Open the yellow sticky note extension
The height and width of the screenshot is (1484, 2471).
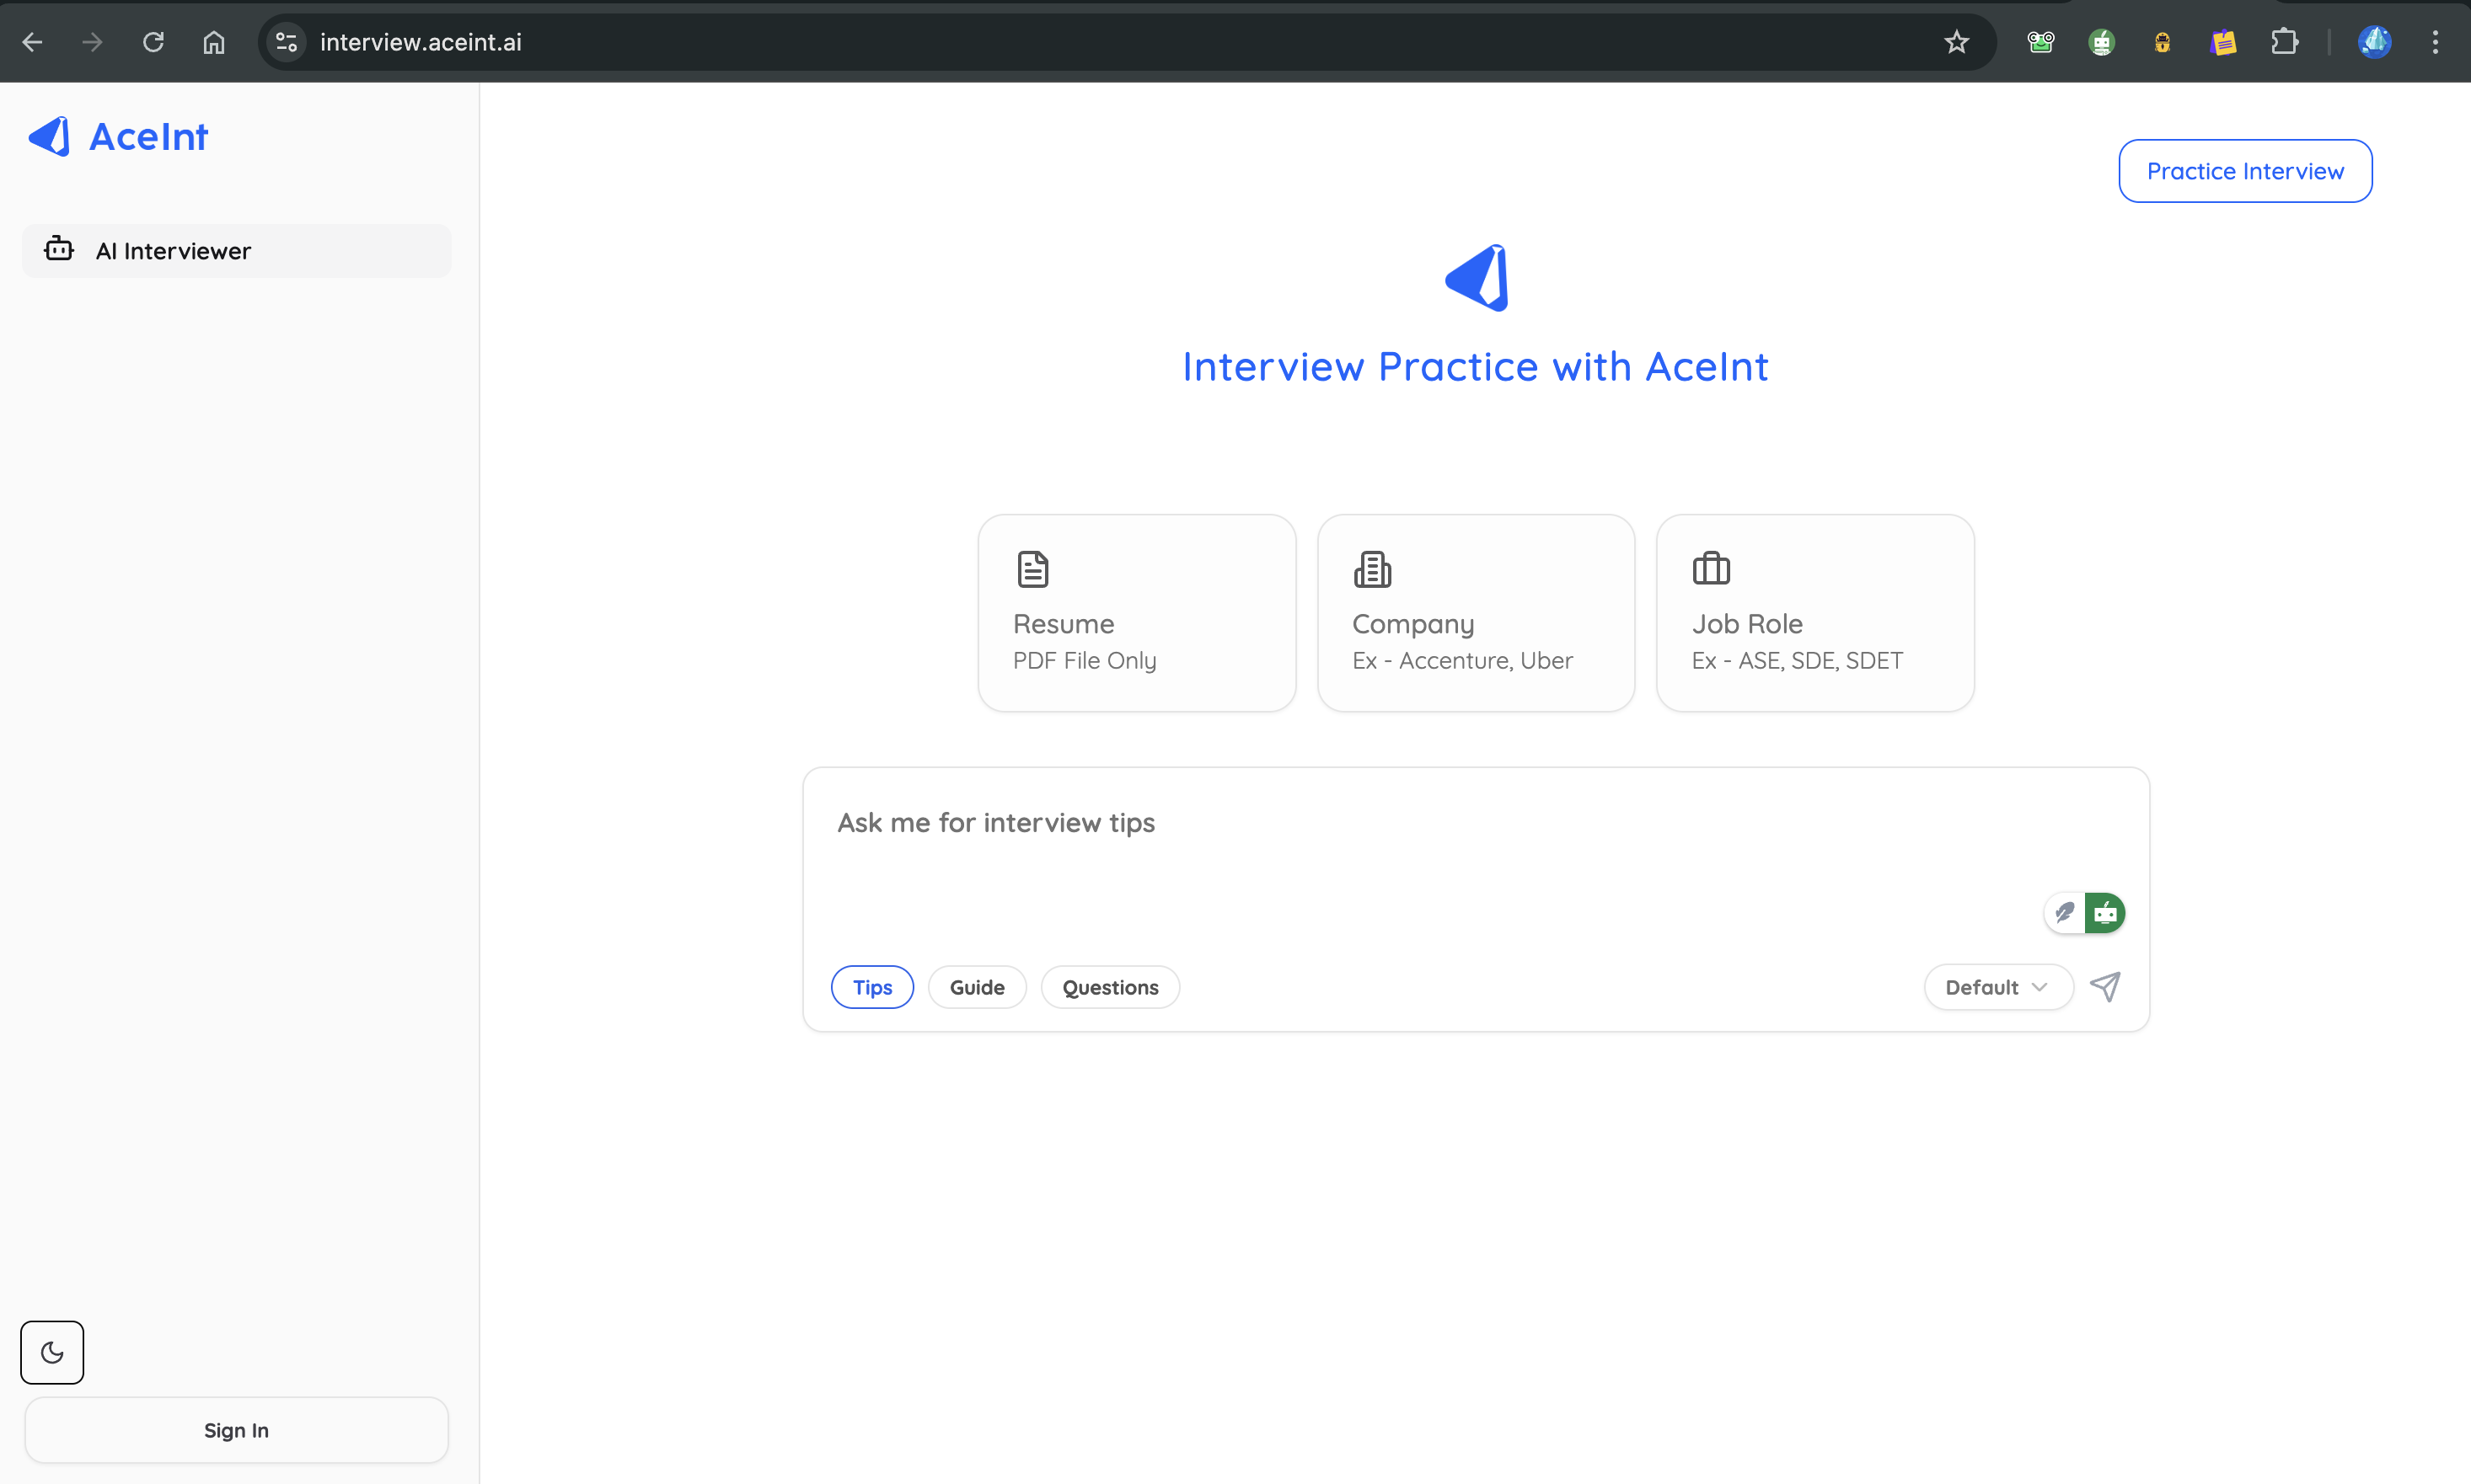tap(2223, 42)
